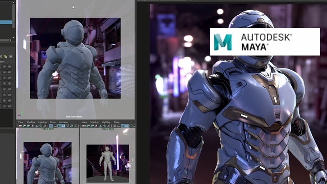Toggle Safe Action in bottom-left viewport toolbar

[x=71, y=126]
